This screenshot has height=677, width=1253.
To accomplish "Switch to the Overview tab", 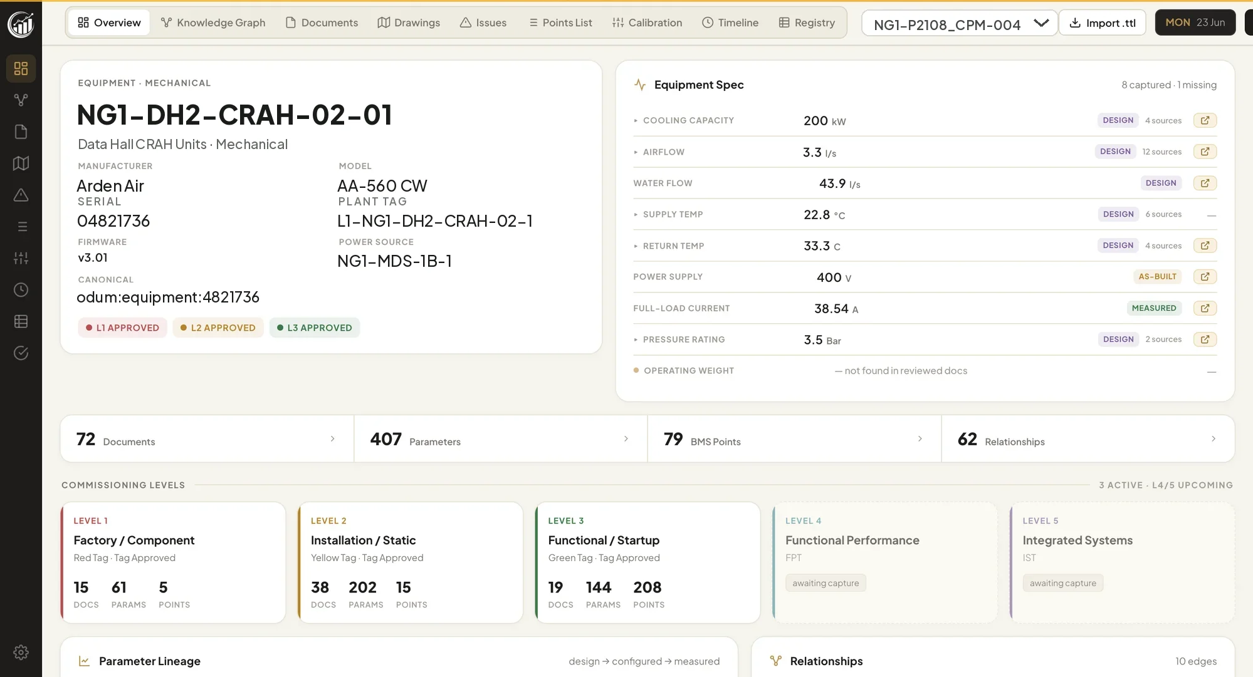I will coord(109,23).
